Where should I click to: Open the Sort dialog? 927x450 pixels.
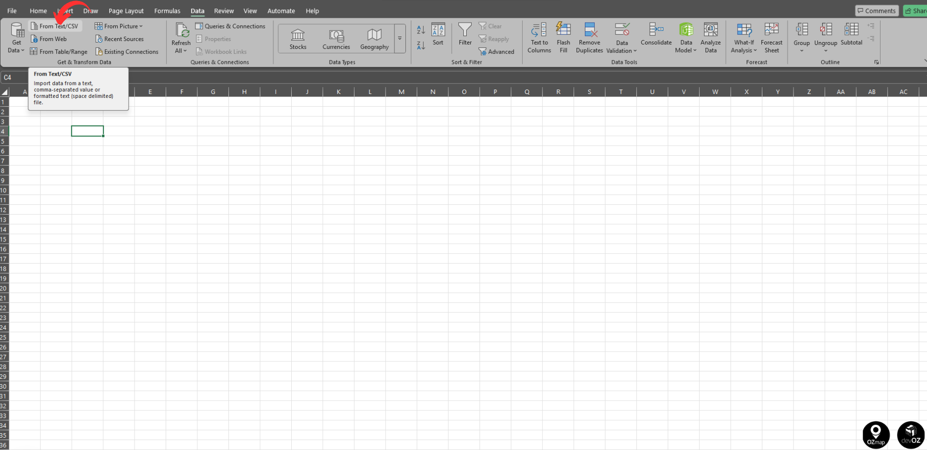438,35
